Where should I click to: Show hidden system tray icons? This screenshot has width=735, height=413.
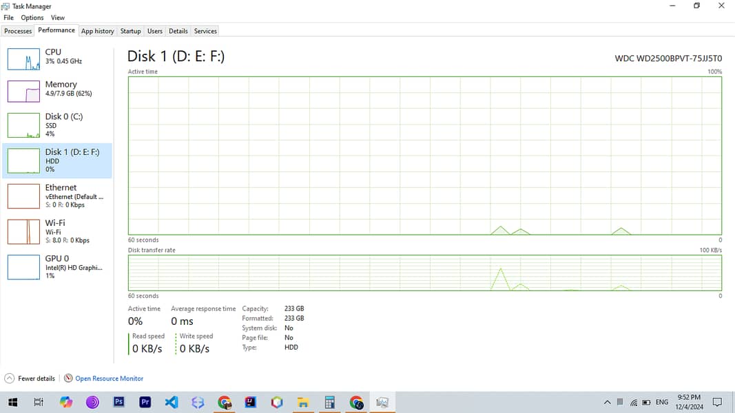(x=607, y=402)
